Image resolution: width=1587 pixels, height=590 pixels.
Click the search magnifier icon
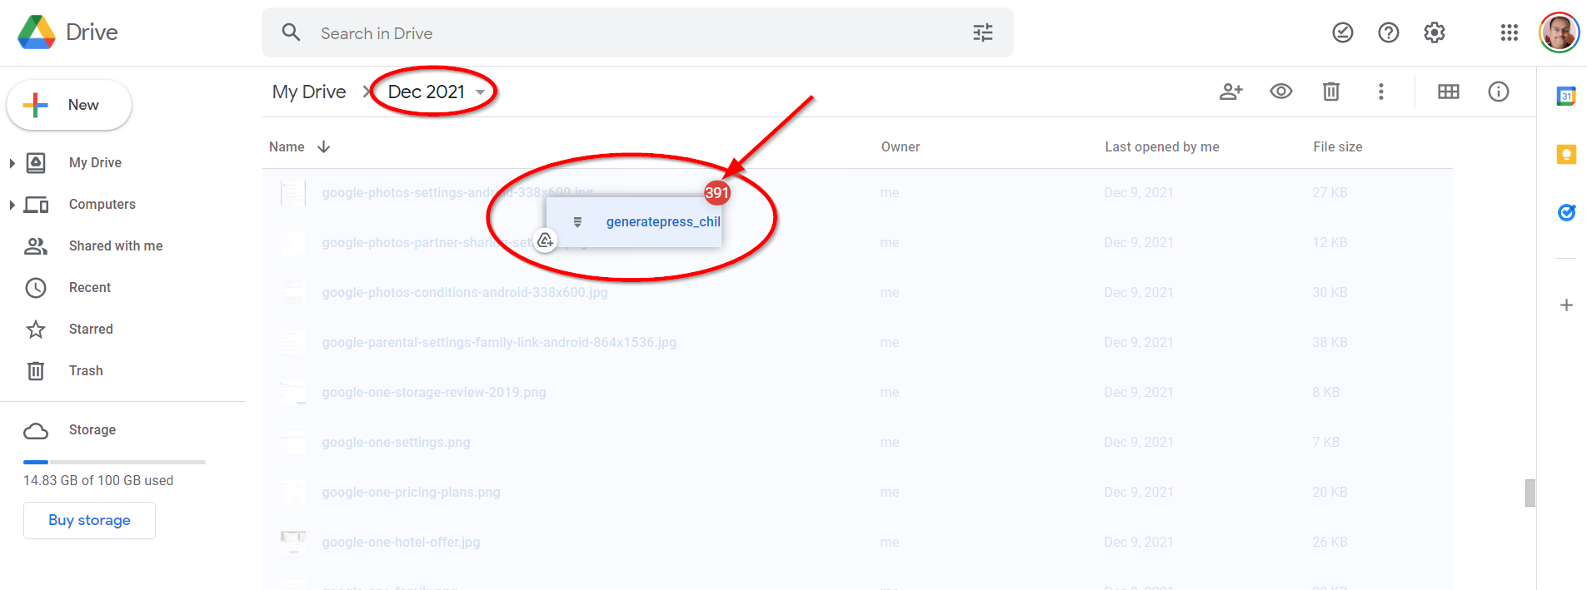click(291, 32)
